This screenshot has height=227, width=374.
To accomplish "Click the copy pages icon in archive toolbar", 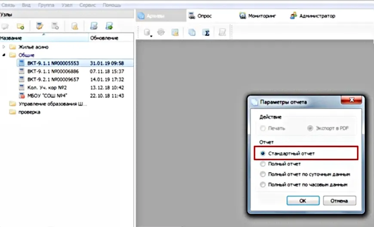I will pyautogui.click(x=192, y=33).
